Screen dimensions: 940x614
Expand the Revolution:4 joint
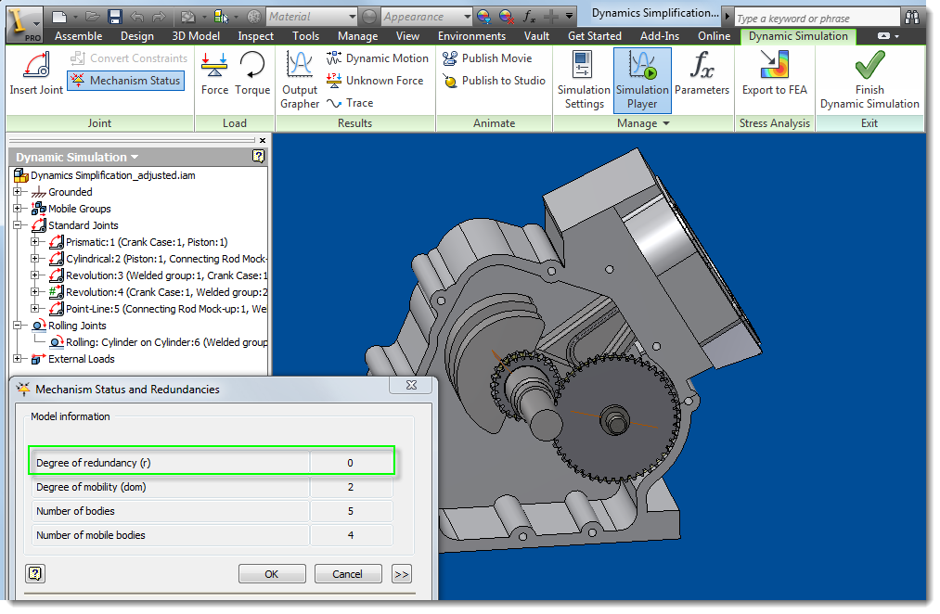click(x=35, y=292)
